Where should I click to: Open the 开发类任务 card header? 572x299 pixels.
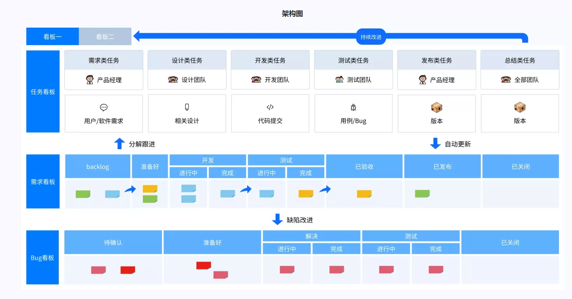pyautogui.click(x=270, y=60)
